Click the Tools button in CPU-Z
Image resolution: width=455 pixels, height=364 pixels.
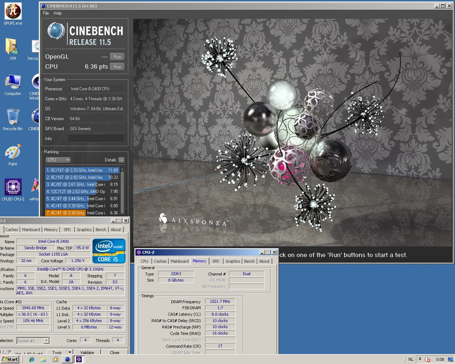[57, 353]
